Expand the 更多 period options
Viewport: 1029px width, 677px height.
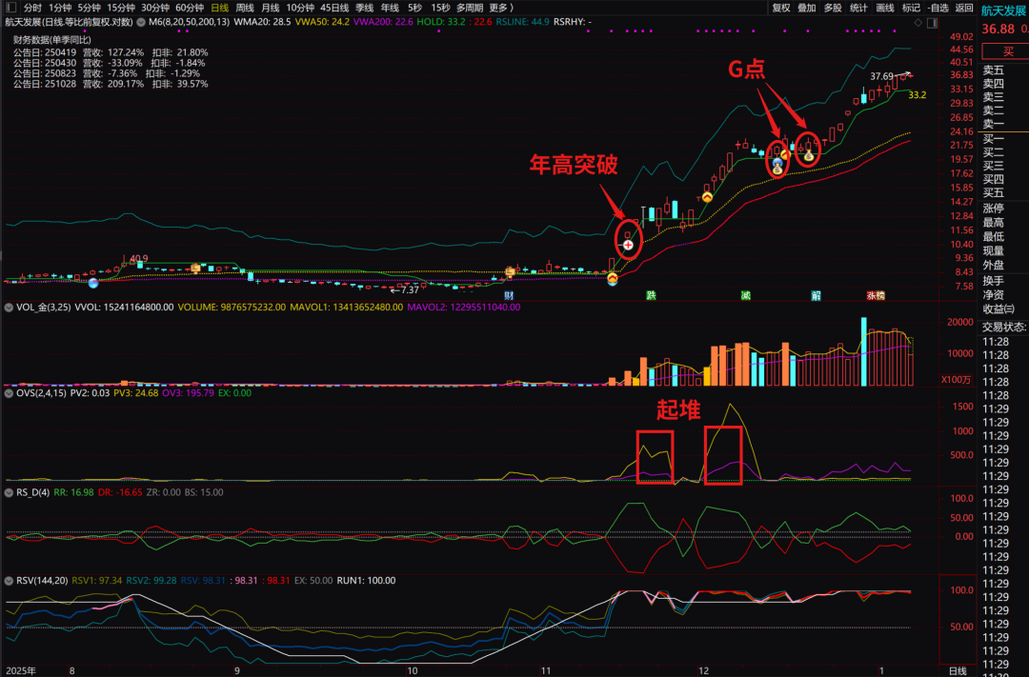point(501,8)
